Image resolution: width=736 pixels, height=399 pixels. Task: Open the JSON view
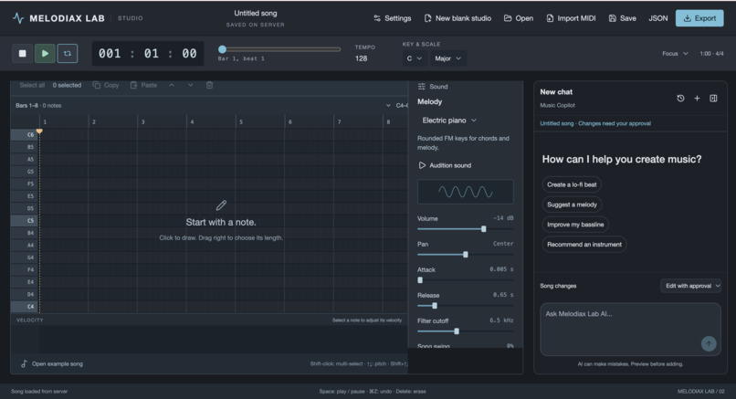click(658, 18)
